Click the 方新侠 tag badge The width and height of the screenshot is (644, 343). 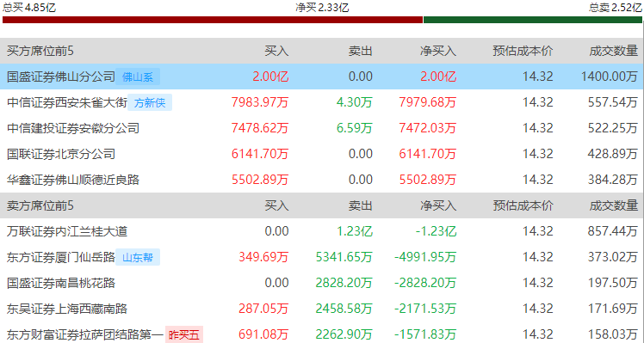click(x=150, y=102)
